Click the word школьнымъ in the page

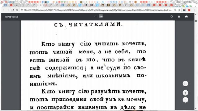(x=113, y=76)
